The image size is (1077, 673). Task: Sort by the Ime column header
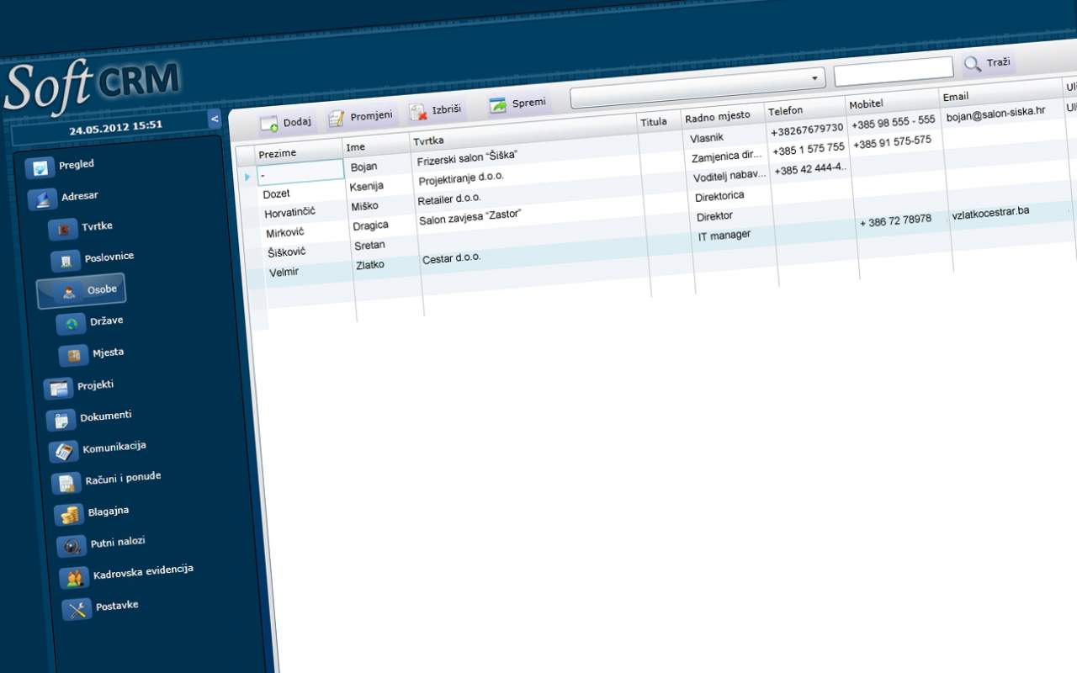[x=356, y=148]
